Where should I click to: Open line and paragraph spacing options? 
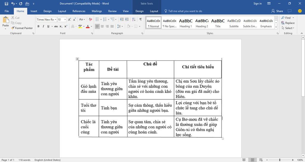[x=120, y=26]
